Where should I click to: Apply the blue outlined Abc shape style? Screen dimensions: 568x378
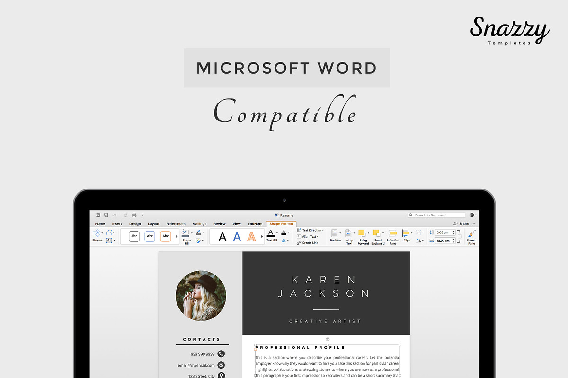point(150,236)
